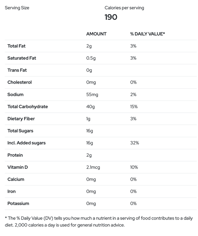
Task: Click the % DAILY VALUE* column header
Action: (147, 34)
